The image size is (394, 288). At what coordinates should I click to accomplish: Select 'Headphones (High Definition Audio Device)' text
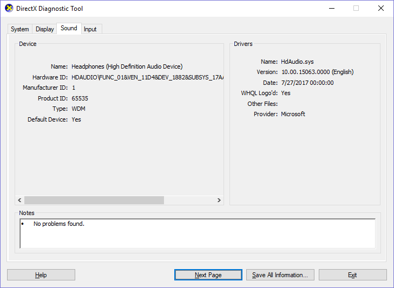coord(127,66)
